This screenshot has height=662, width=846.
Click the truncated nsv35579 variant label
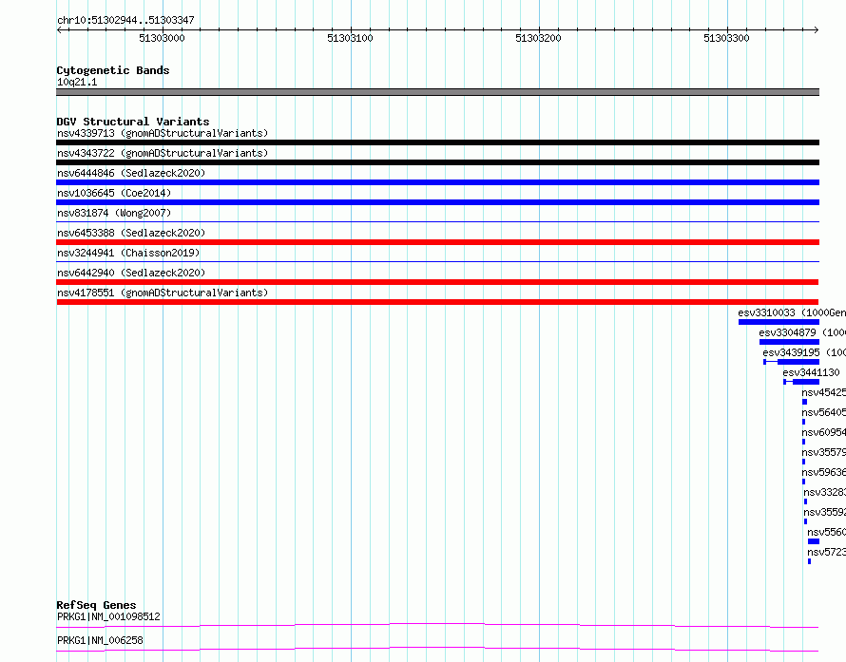coord(823,452)
